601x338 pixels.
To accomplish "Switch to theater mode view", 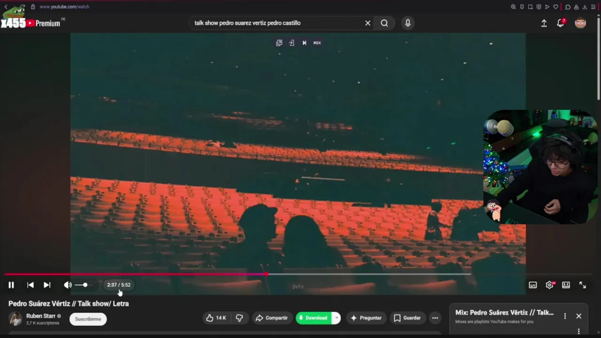I will pos(566,285).
